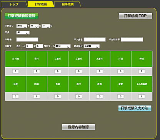Click the 大会名 tournament name field

[x=95, y=39]
